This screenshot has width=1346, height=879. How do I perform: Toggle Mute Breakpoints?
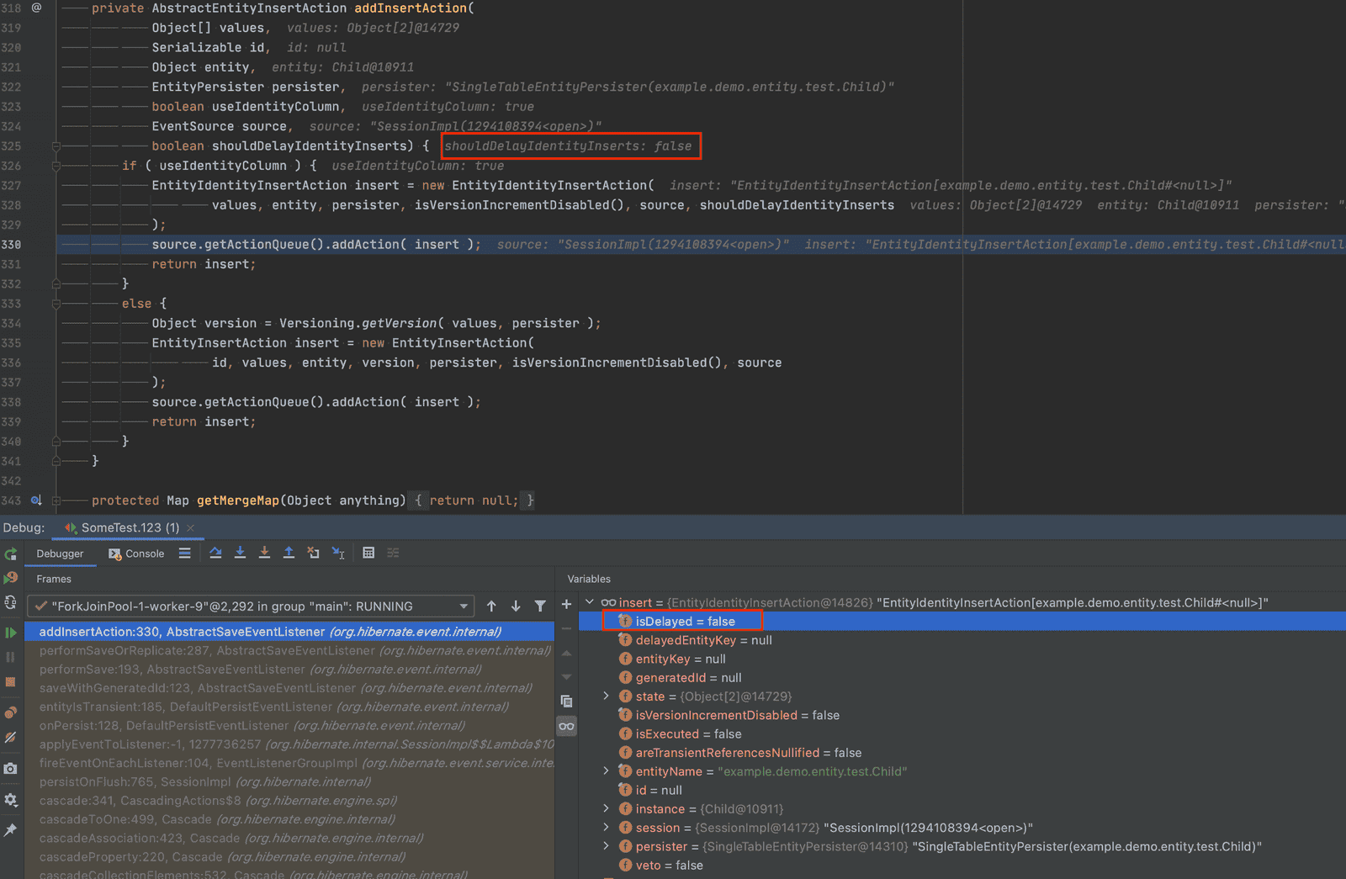click(11, 738)
